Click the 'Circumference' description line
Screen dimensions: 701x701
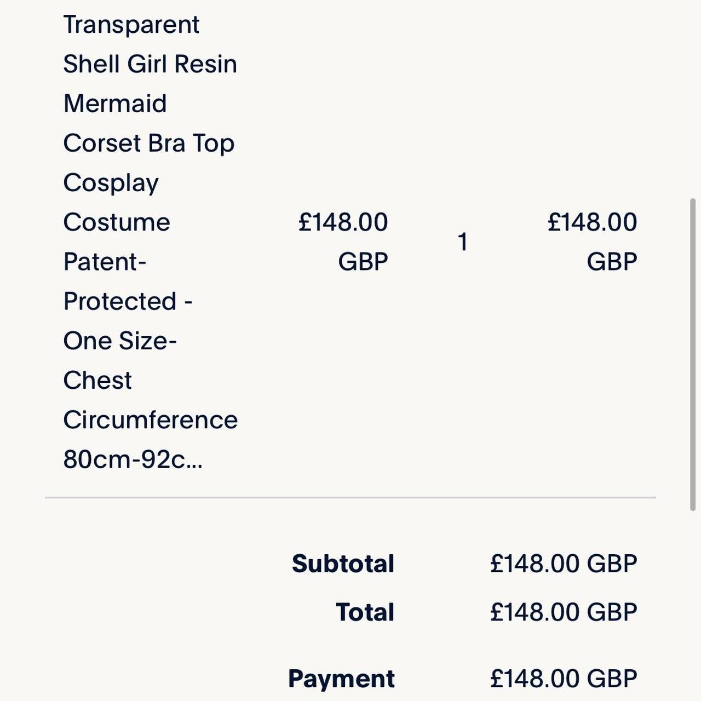[x=151, y=420]
